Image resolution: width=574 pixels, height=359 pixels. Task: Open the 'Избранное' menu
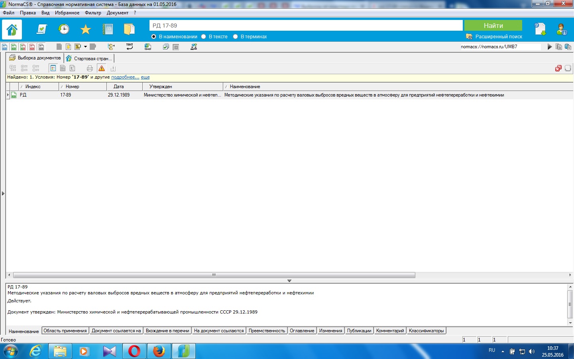pos(67,13)
